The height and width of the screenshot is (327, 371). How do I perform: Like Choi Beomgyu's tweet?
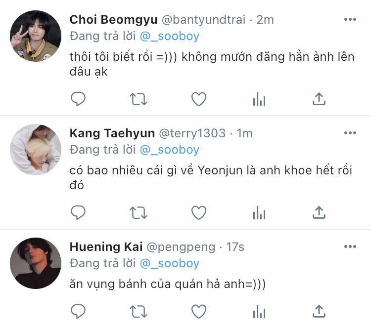point(199,99)
